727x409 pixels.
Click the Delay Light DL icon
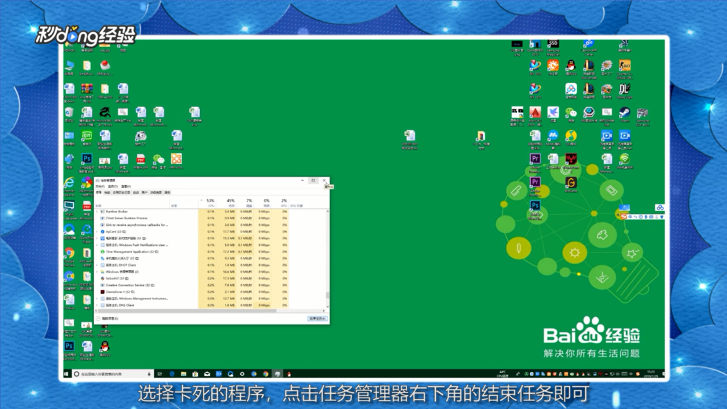[624, 89]
